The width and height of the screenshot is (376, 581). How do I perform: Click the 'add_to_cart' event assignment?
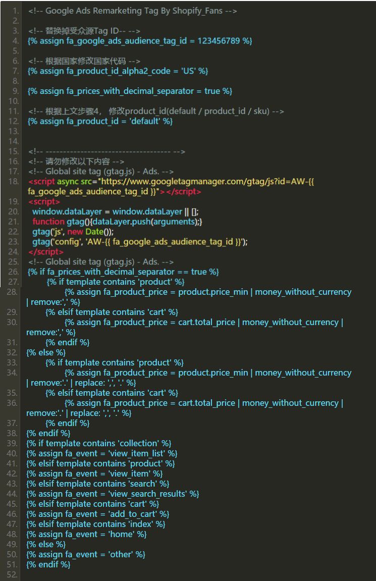pyautogui.click(x=98, y=514)
